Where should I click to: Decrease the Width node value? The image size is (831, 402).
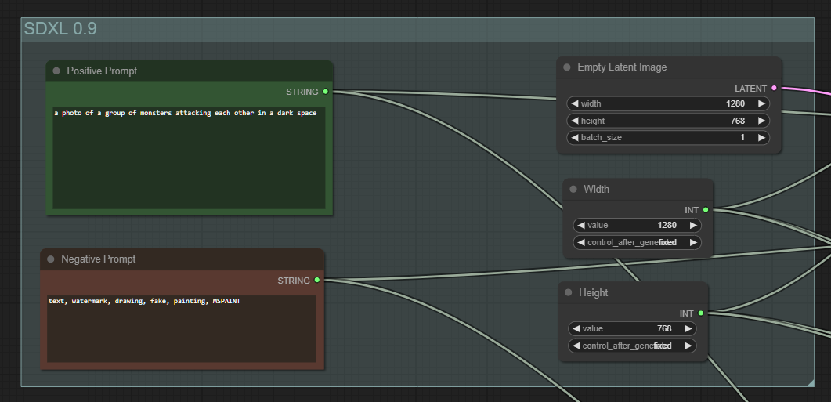pos(580,225)
